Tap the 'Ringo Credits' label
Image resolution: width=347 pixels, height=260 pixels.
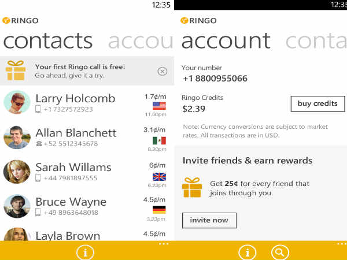point(202,98)
